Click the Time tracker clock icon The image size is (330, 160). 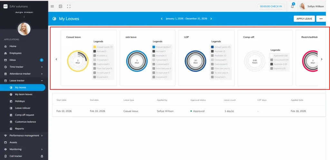pos(6,67)
